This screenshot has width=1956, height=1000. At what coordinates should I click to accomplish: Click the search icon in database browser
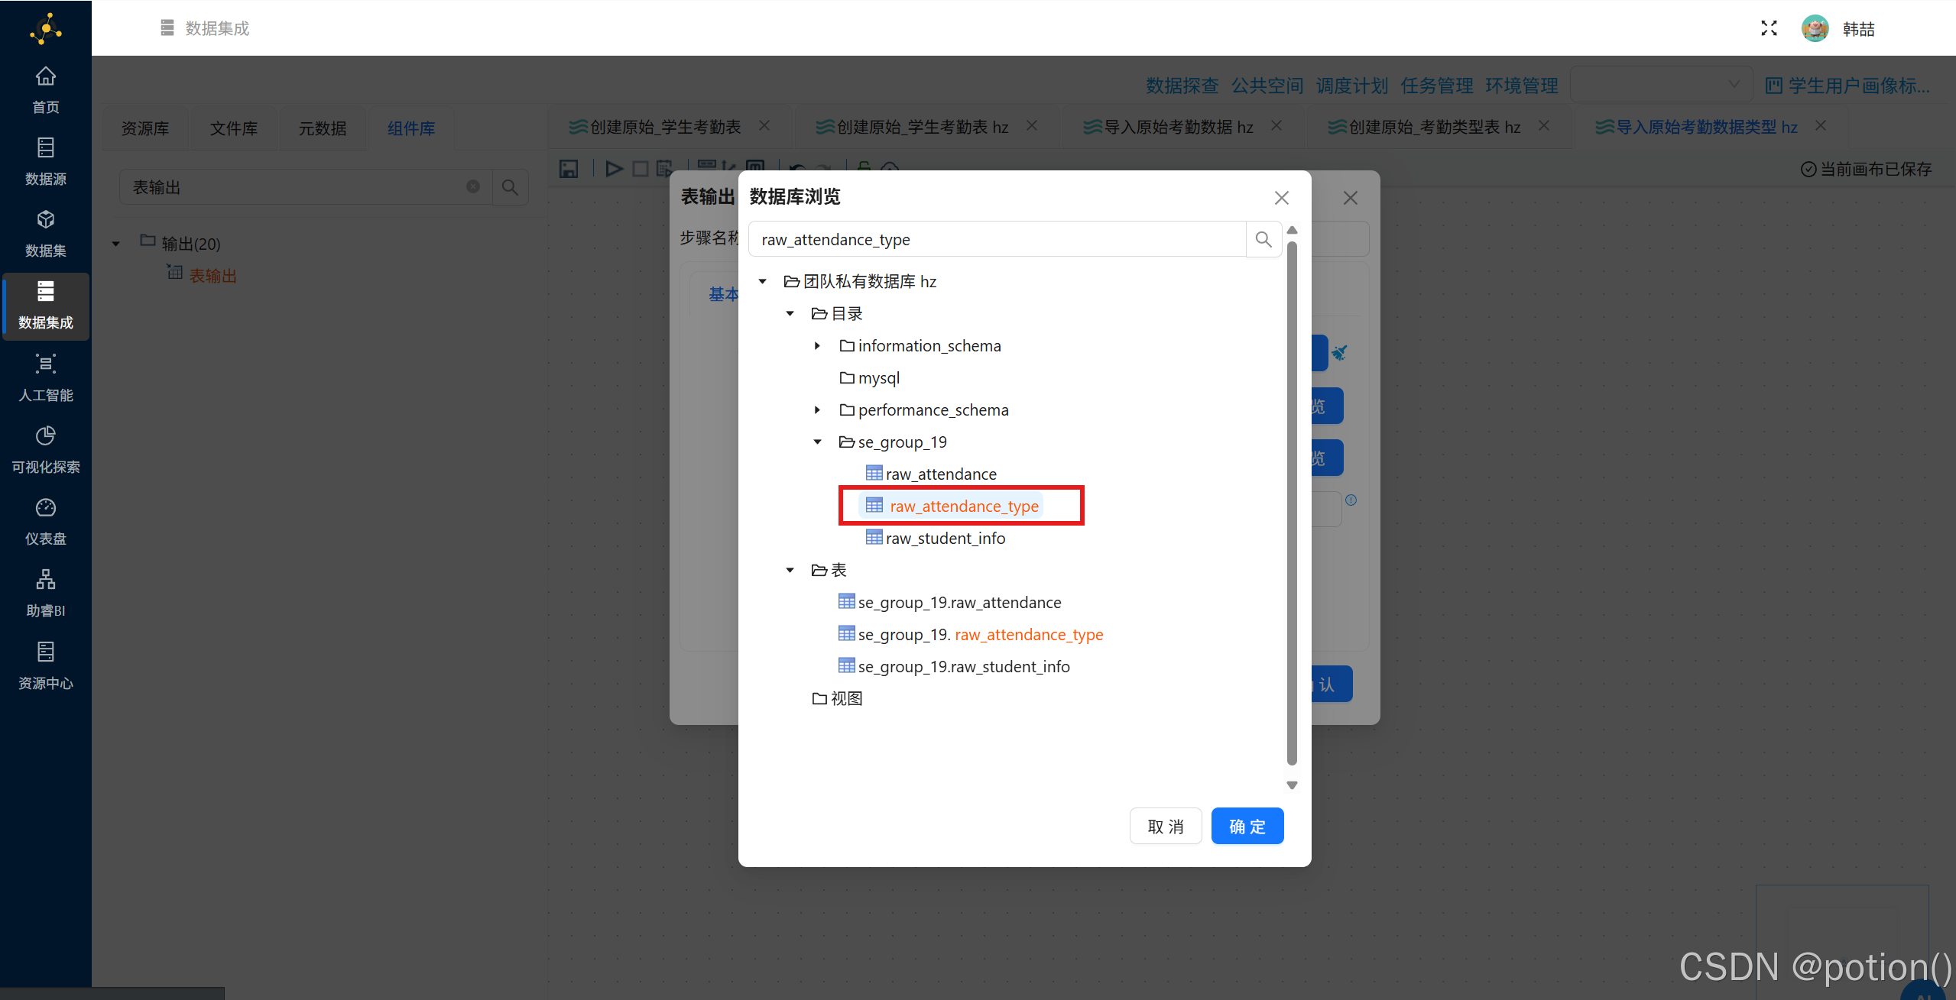point(1263,239)
